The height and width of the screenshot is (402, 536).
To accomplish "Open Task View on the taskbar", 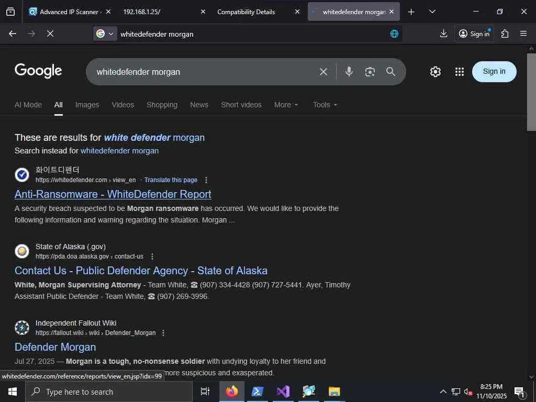I will (205, 392).
